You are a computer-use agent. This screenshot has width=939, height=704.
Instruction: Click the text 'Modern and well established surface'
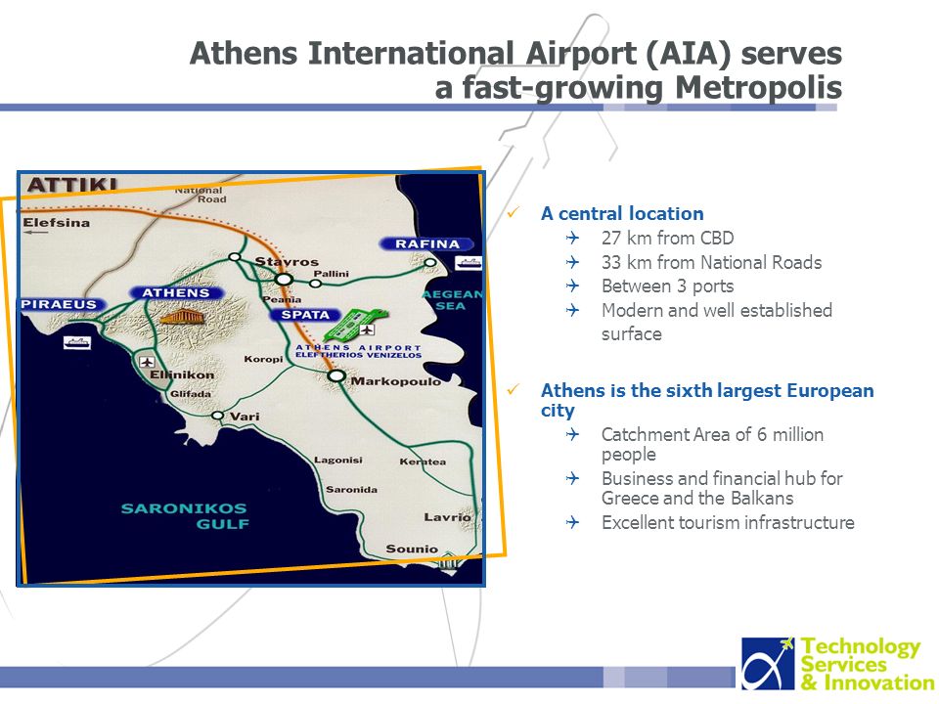[x=717, y=322]
